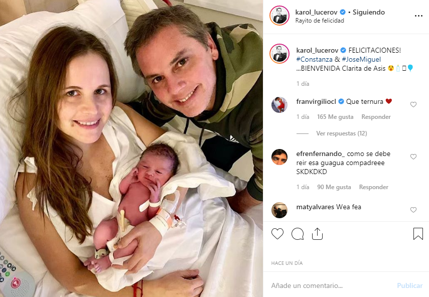View 165 Me gusta on first comment
Viewport: 429px width, 297px height.
335,117
